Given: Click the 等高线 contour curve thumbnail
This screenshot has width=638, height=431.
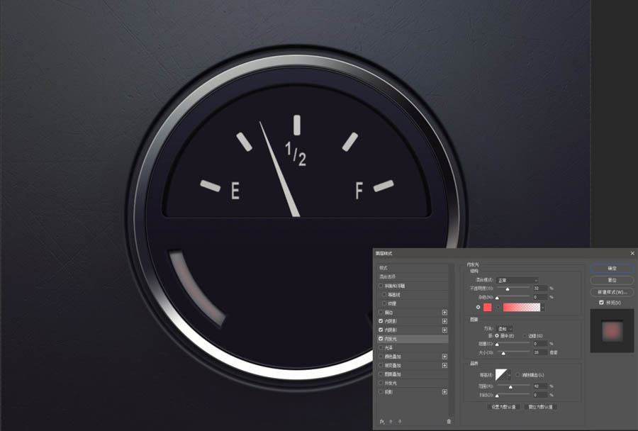Looking at the screenshot, I should click(501, 375).
